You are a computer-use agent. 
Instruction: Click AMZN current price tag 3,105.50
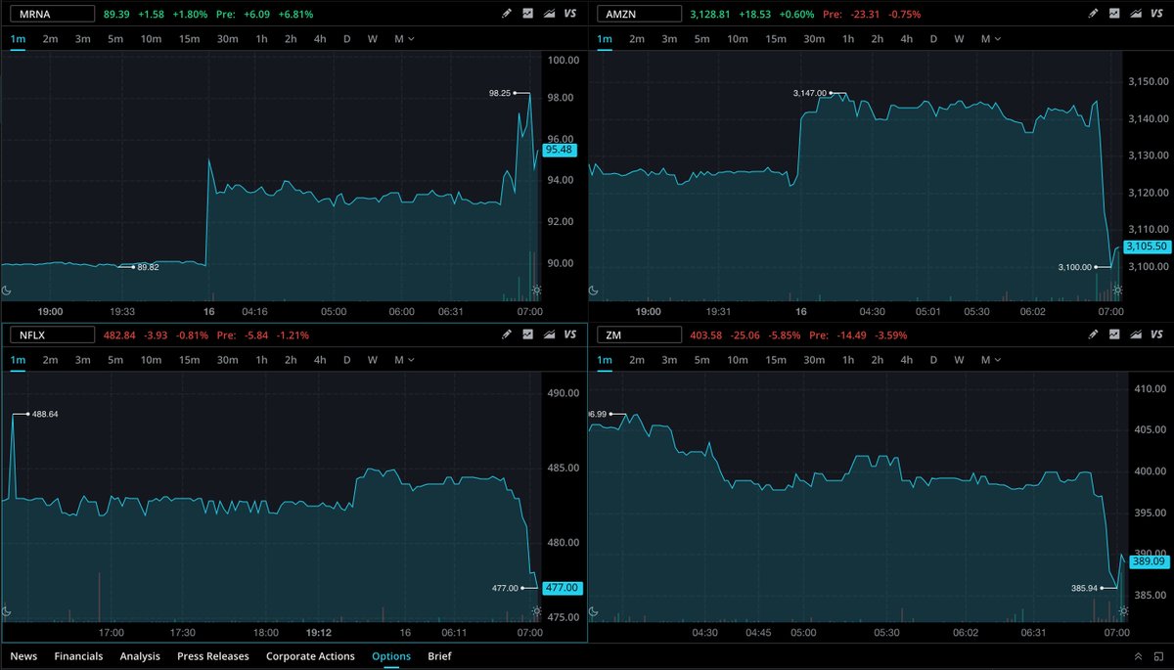(x=1147, y=246)
